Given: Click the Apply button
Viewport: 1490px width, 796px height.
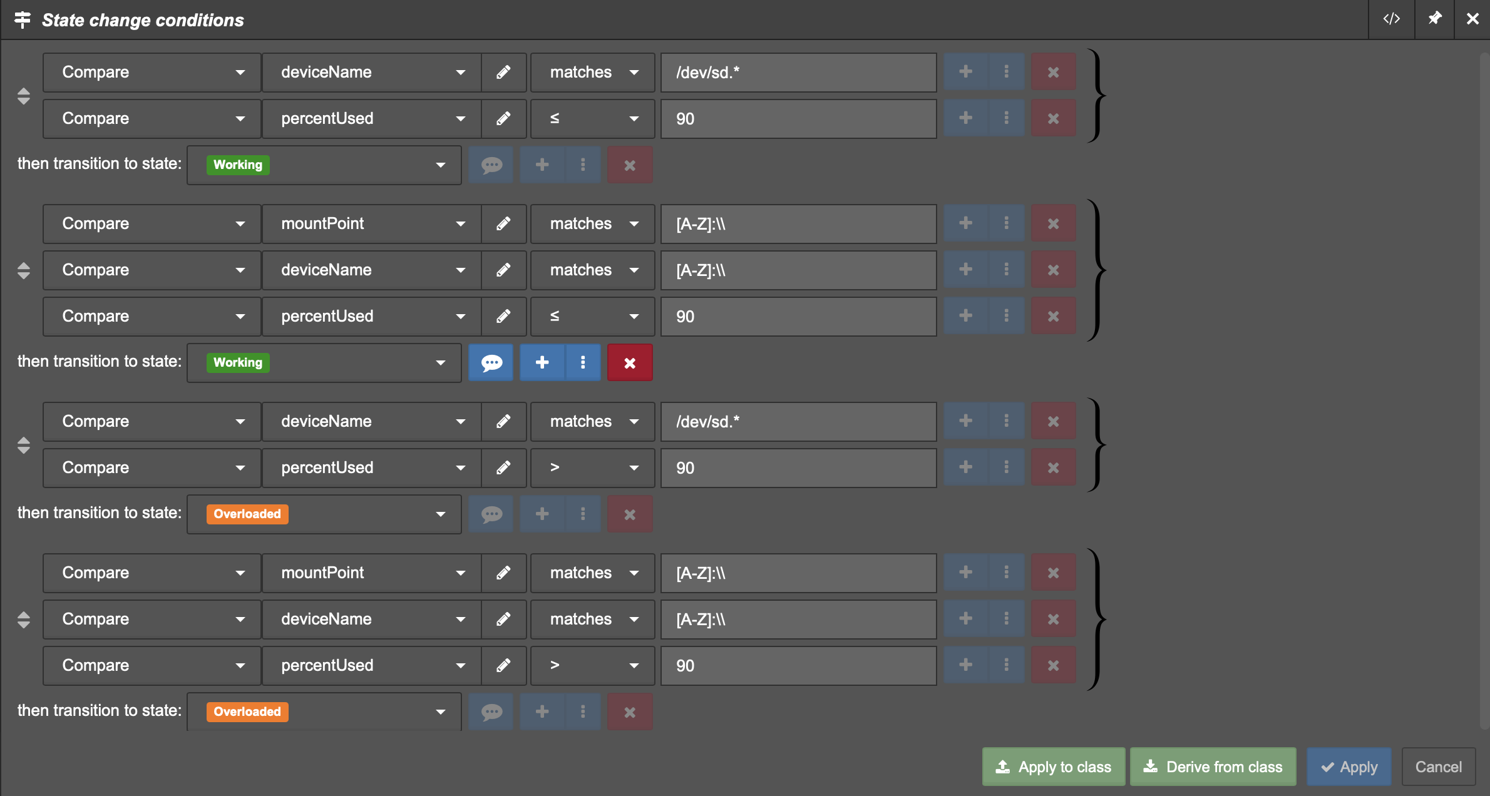Looking at the screenshot, I should point(1349,767).
